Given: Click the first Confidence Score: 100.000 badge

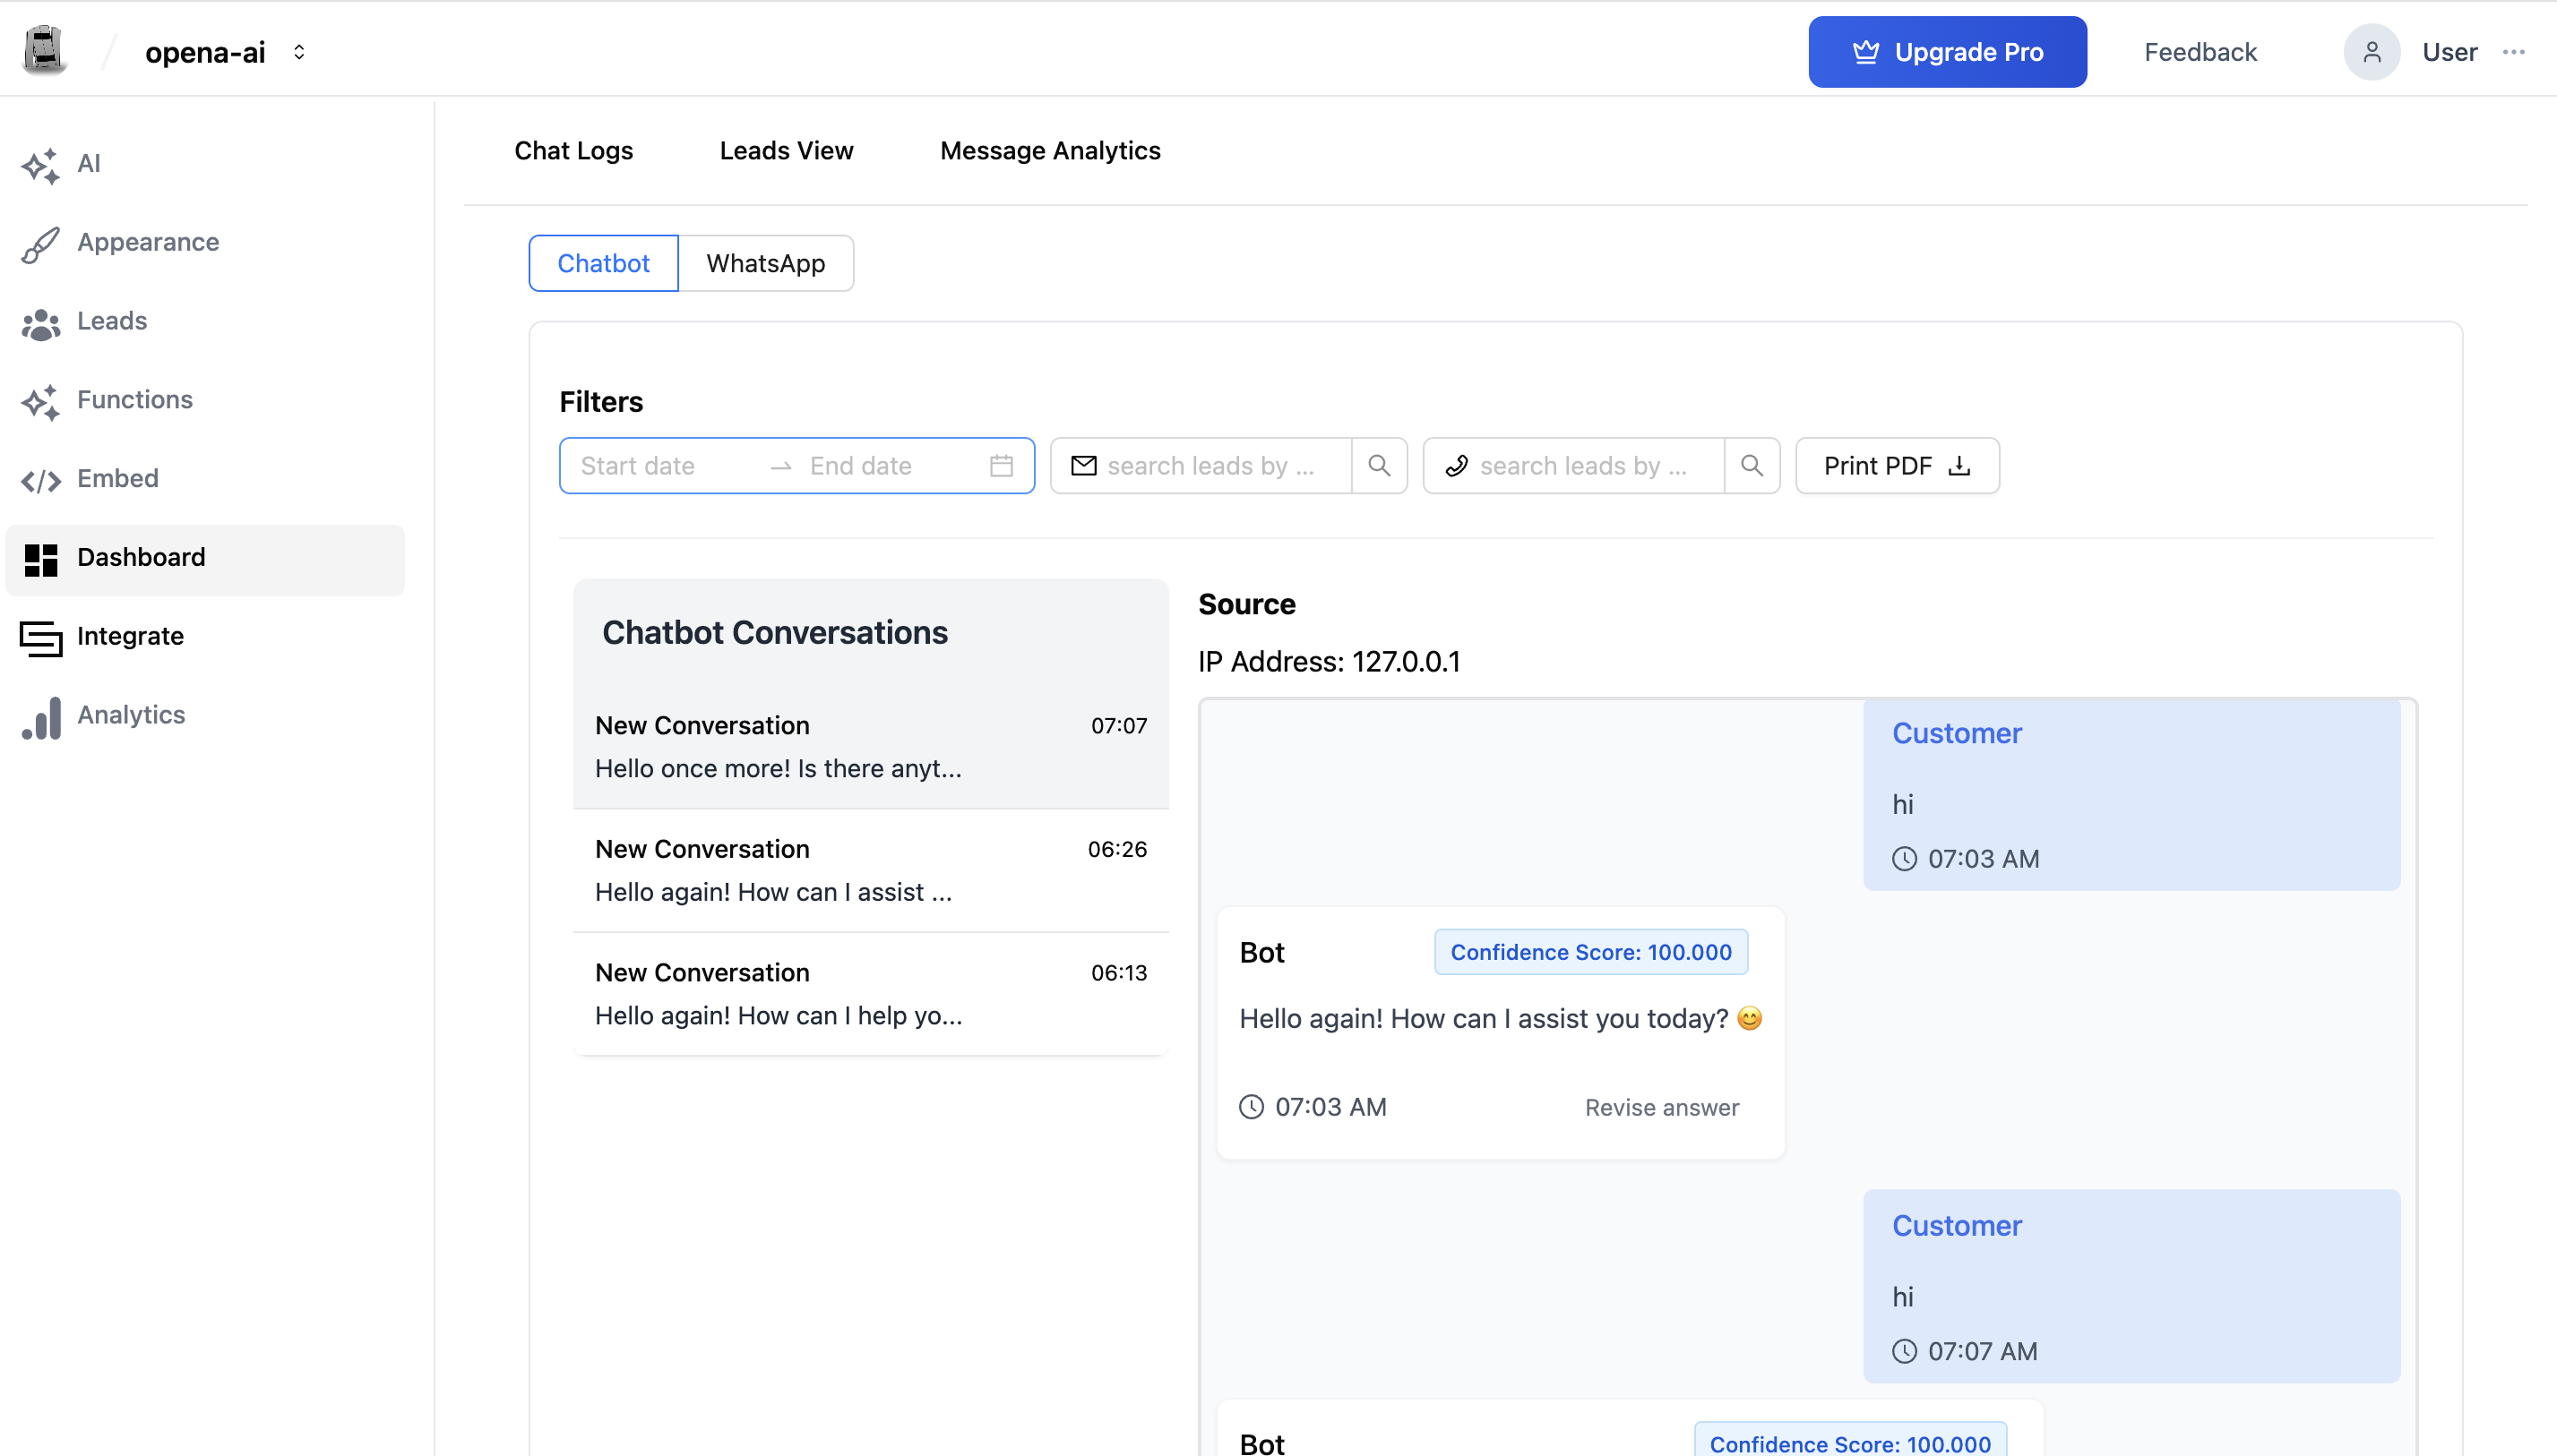Looking at the screenshot, I should coord(1590,952).
